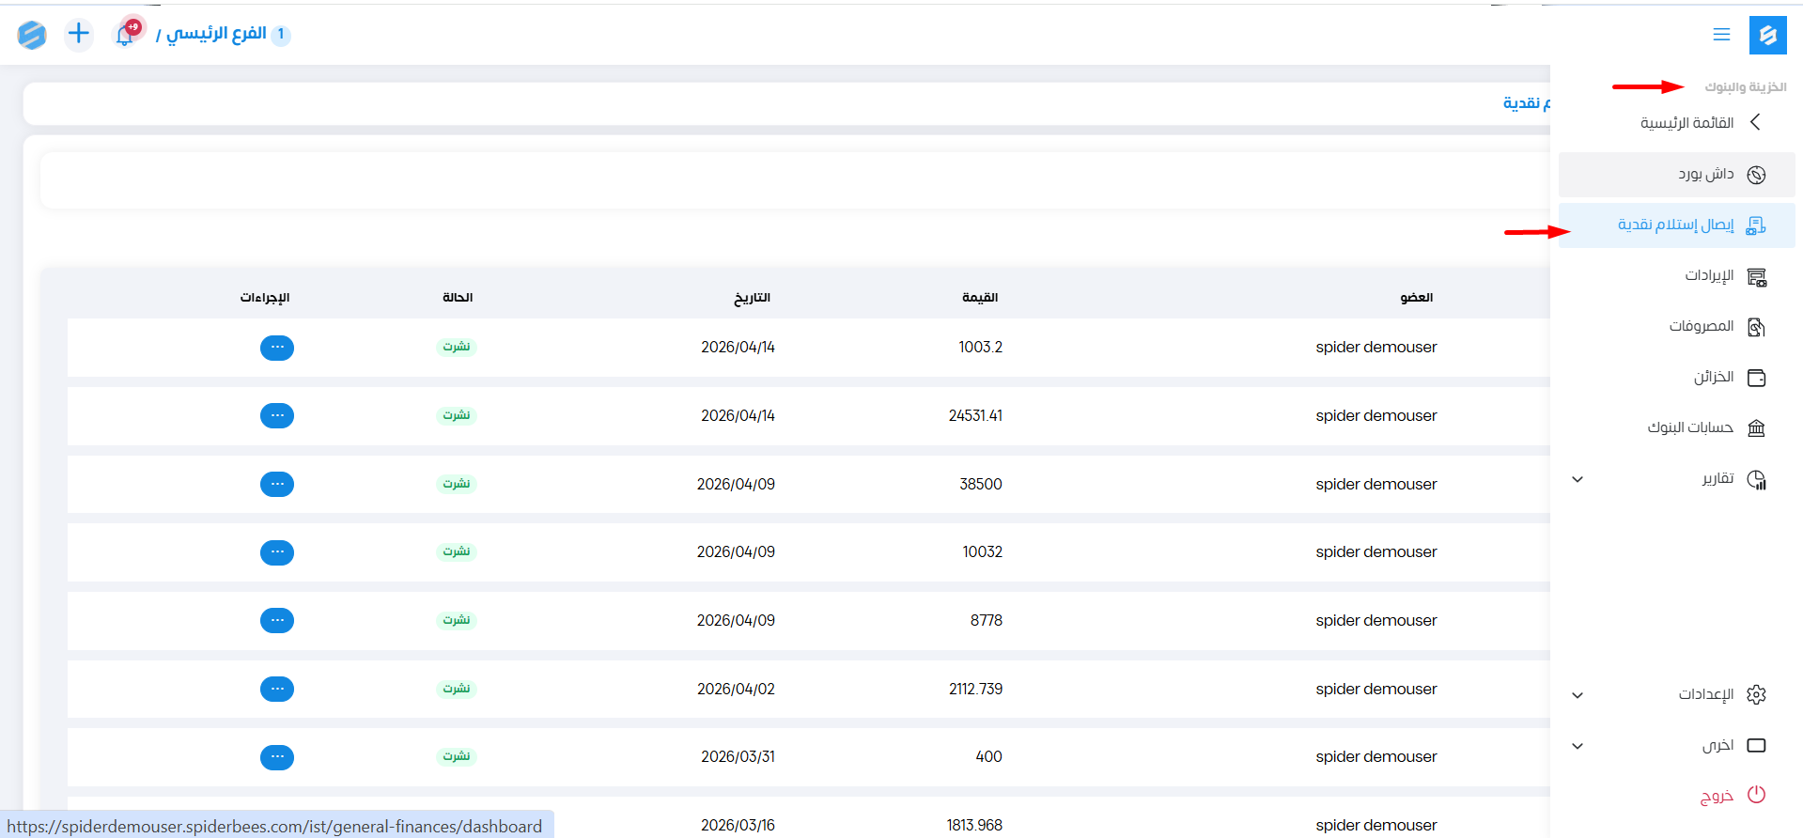This screenshot has height=838, width=1803.
Task: Expand the settings submenu chevron
Action: (1578, 695)
